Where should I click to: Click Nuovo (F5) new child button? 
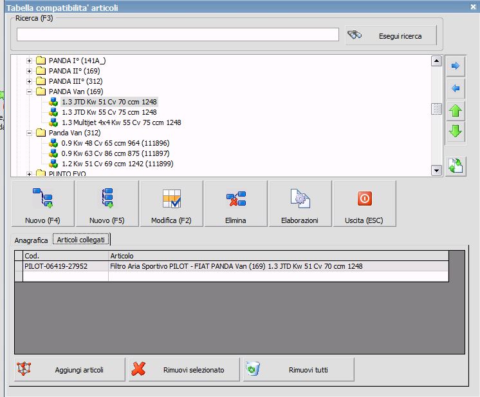(x=107, y=204)
